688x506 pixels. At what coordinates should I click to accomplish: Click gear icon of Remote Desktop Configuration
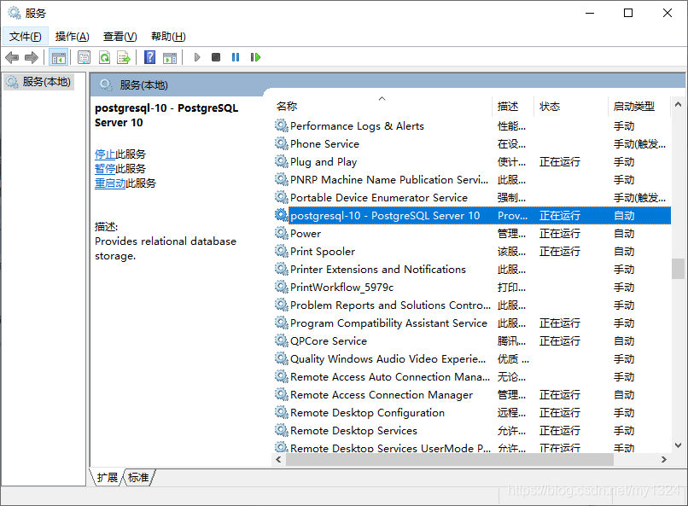(281, 413)
